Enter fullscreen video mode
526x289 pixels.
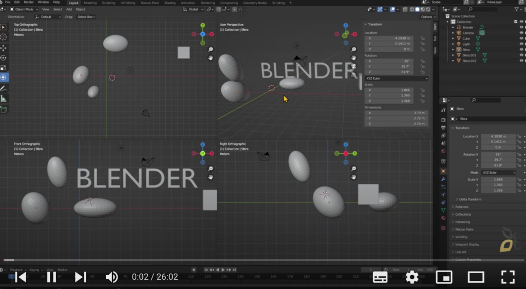coord(508,277)
